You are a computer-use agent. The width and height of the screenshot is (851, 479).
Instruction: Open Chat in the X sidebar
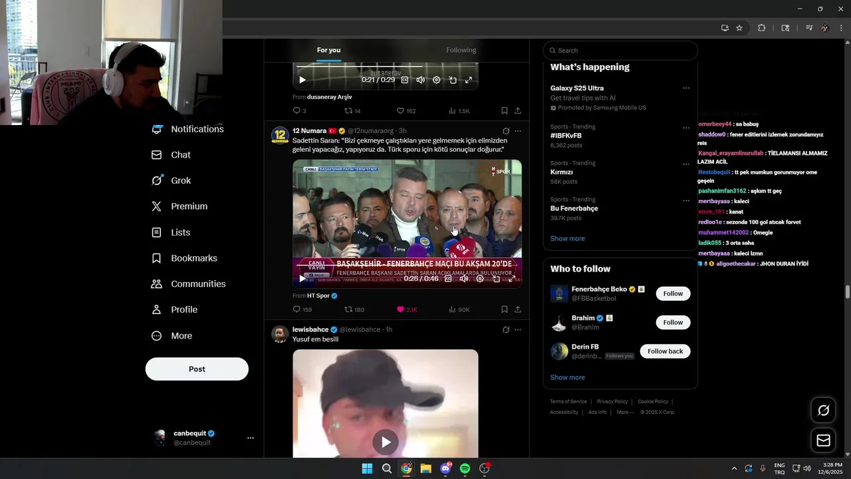[172, 155]
